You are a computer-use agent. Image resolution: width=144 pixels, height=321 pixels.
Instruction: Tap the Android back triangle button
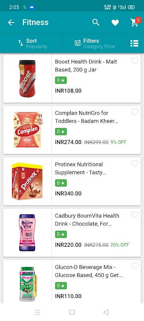[106, 312]
